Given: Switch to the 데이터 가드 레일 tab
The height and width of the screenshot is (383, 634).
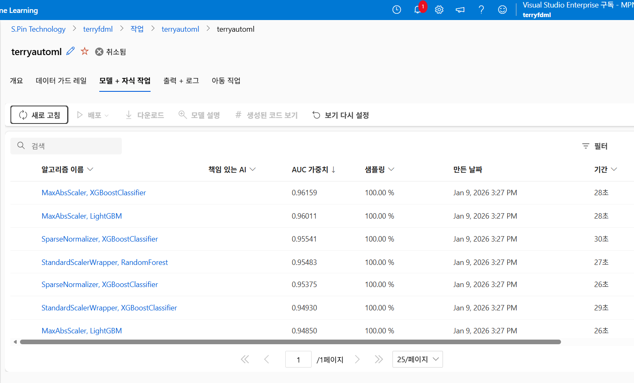Looking at the screenshot, I should pos(61,81).
